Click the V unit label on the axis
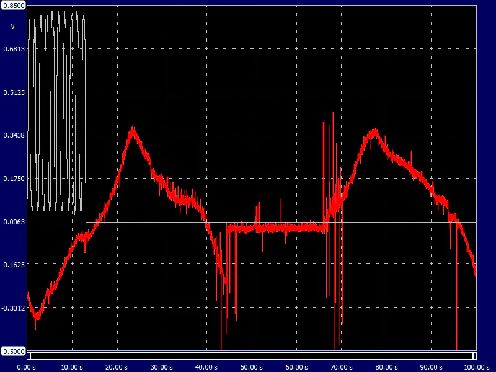Screen dimensions: 496x372 (x=13, y=27)
